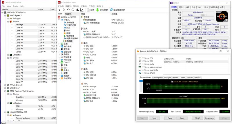Screen dimensions: 232x124
Task: Enable the Stress cache checkbox
Action: (143, 64)
